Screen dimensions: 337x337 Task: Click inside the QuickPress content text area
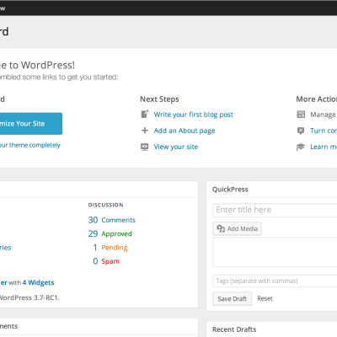coord(275,252)
